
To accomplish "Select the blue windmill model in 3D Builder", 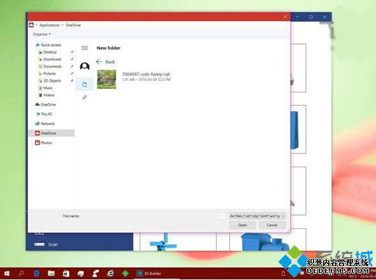I will point(164,242).
